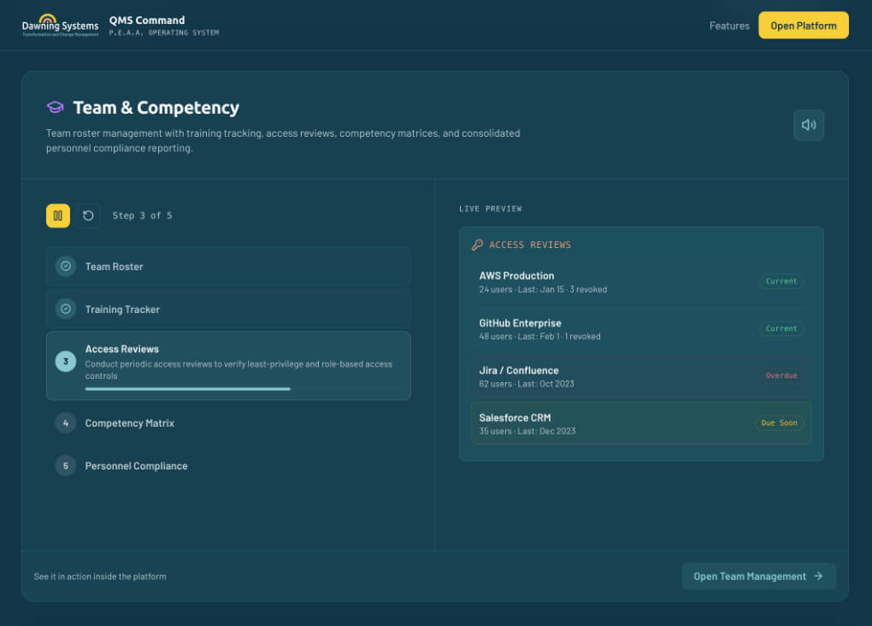Restart the walkthrough with the reset icon
This screenshot has width=872, height=626.
point(88,216)
